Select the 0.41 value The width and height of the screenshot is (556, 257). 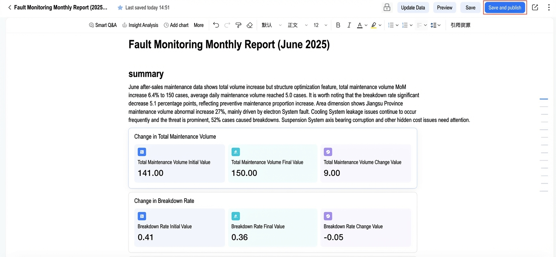(x=146, y=237)
